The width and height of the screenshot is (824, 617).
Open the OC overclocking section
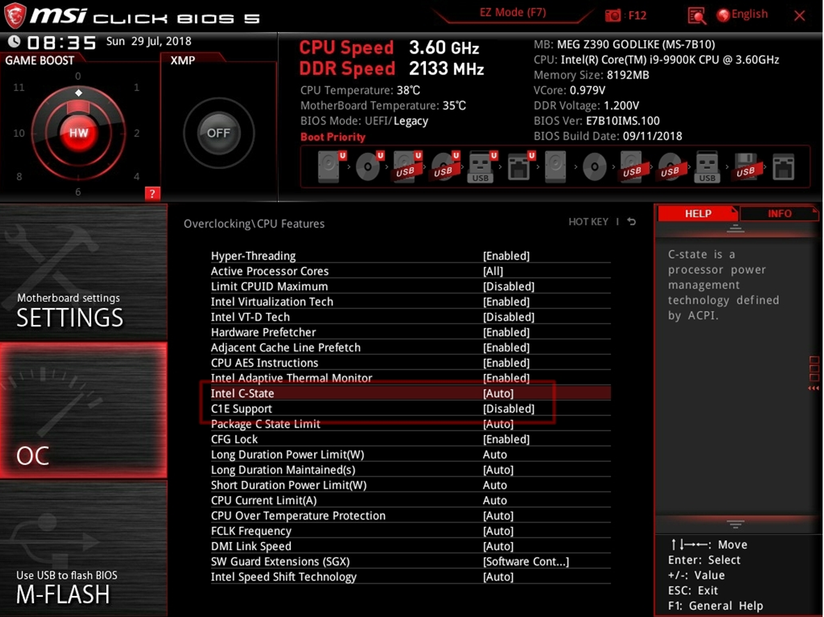84,410
